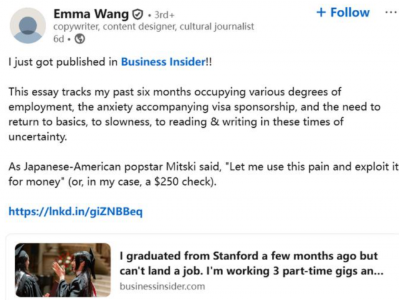Click the businessinsider.com source domain
This screenshot has width=399, height=300.
(x=162, y=286)
